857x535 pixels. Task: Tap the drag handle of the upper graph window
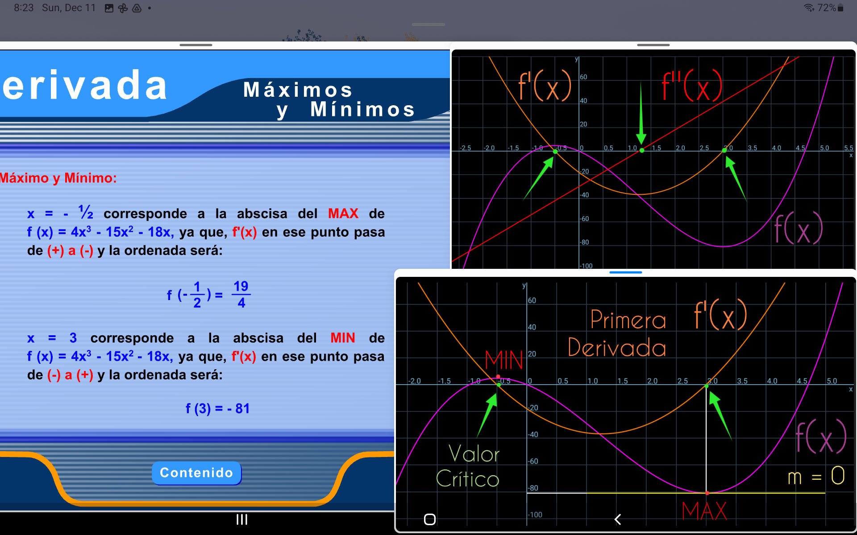[653, 45]
